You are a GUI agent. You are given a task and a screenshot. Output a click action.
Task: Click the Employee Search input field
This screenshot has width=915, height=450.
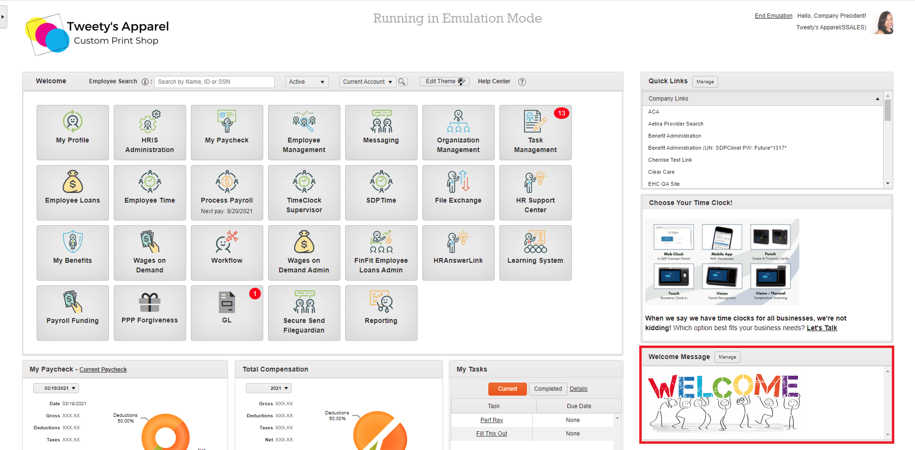coord(215,82)
